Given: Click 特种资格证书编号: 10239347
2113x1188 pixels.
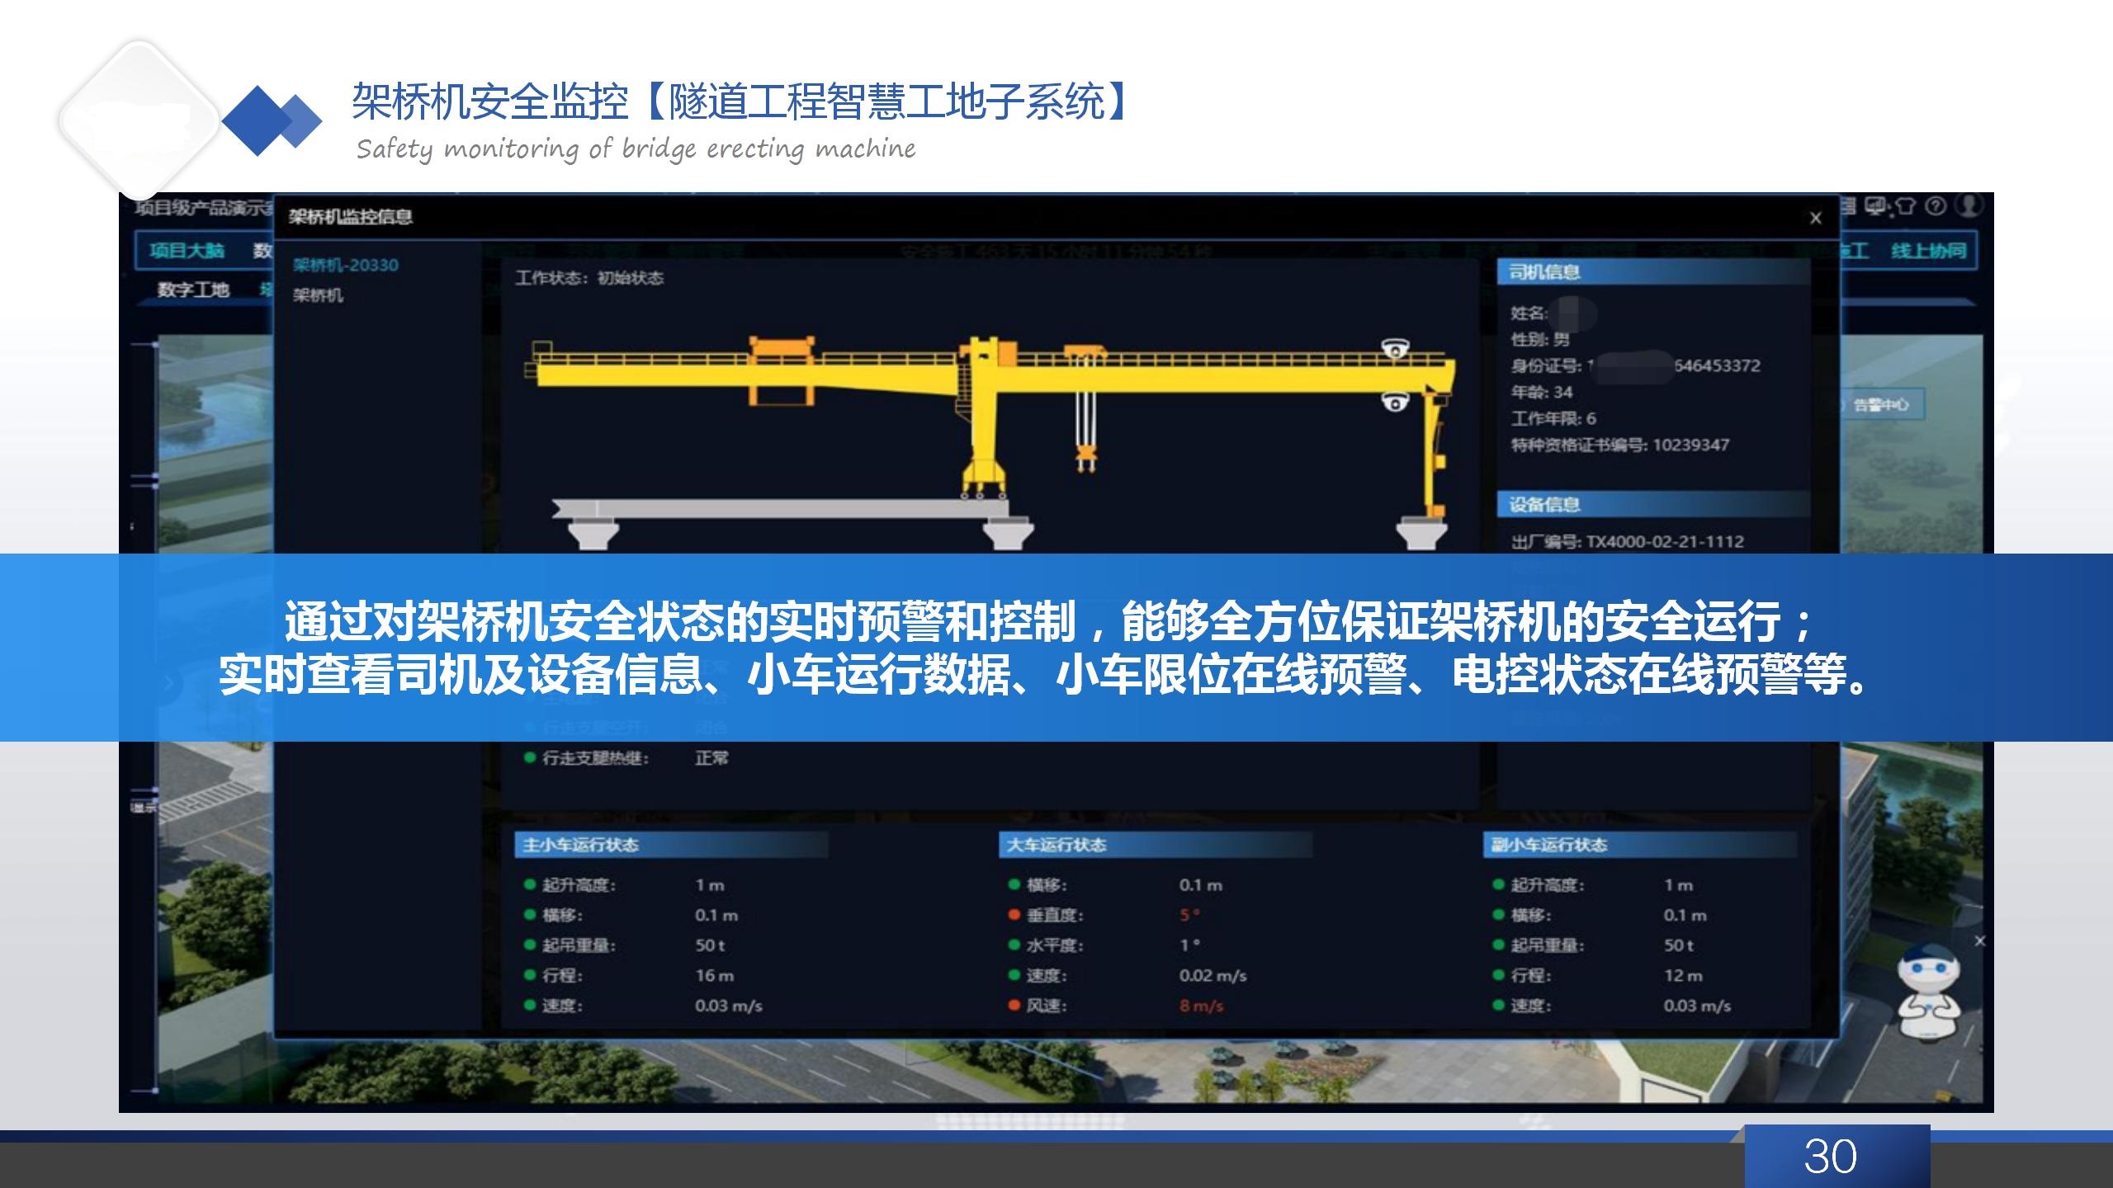Looking at the screenshot, I should click(1620, 445).
